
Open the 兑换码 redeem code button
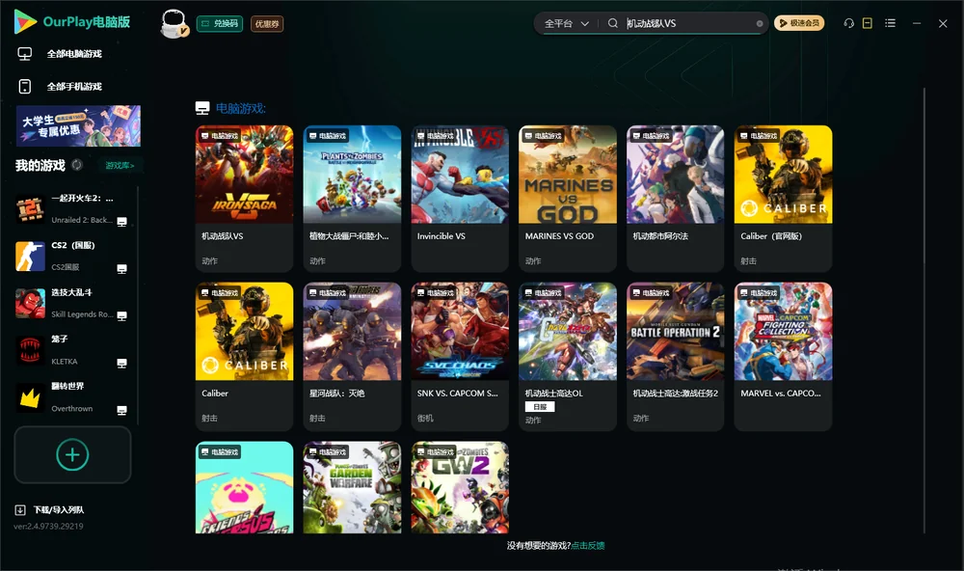220,23
